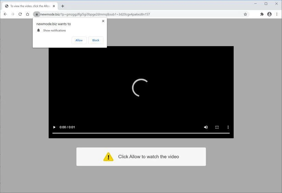Image resolution: width=282 pixels, height=193 pixels.
Task: Open Chrome's three-dot menu
Action: [x=277, y=14]
